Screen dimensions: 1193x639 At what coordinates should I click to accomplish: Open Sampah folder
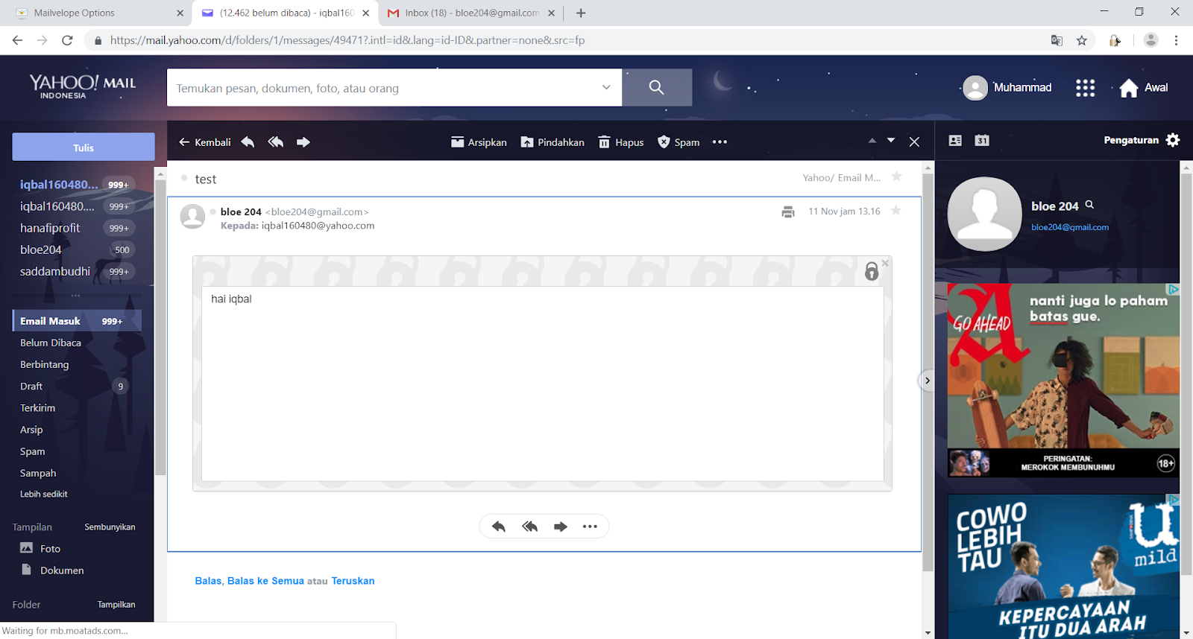pos(38,473)
